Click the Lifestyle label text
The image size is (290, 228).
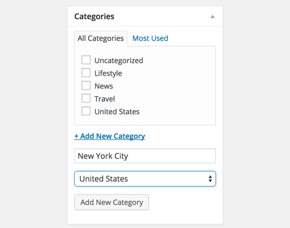pyautogui.click(x=108, y=73)
